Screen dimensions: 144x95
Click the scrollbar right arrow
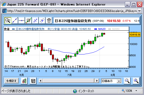97,81
